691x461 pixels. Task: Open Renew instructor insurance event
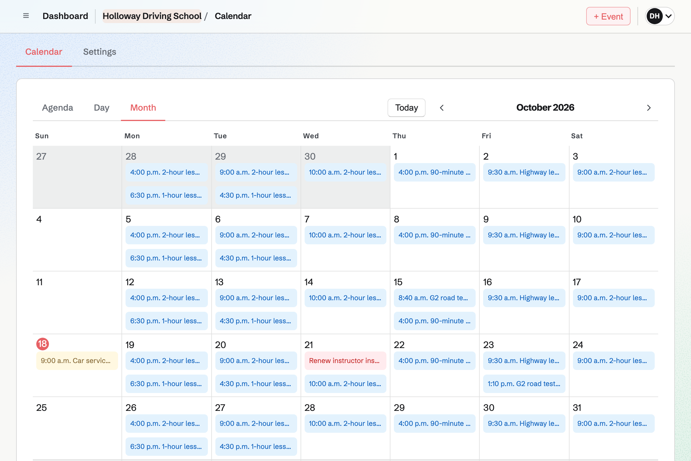(x=345, y=361)
